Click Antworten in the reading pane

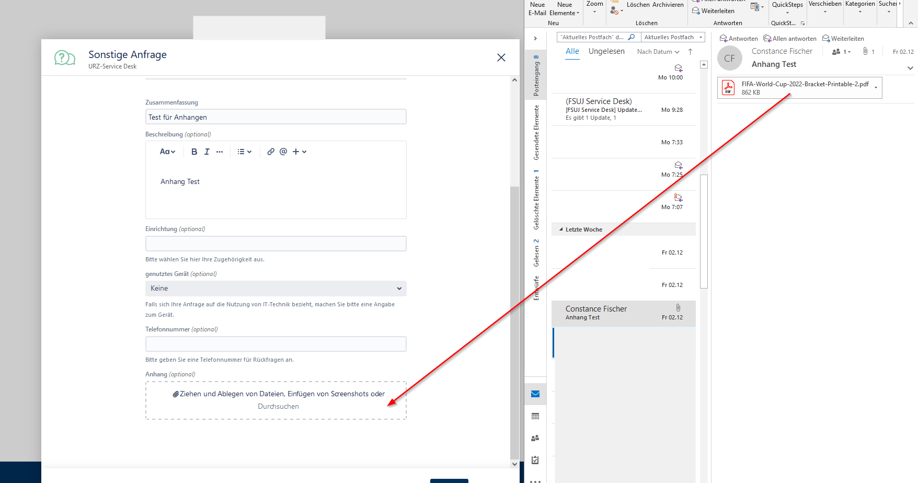coord(739,39)
